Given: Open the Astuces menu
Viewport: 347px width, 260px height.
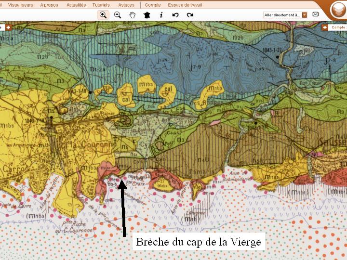Looking at the screenshot, I should coord(126,4).
